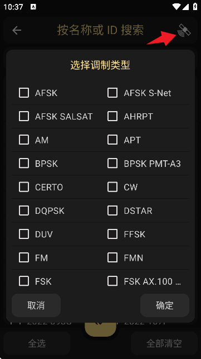Enable the FM modulation checkbox
This screenshot has width=201, height=359.
24,257
